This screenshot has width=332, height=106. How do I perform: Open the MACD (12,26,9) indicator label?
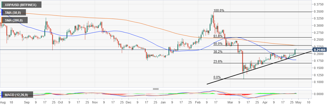(x=17, y=95)
